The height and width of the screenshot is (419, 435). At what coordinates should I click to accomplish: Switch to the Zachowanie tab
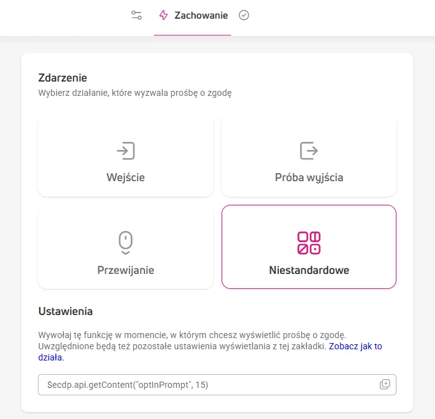[x=192, y=16]
